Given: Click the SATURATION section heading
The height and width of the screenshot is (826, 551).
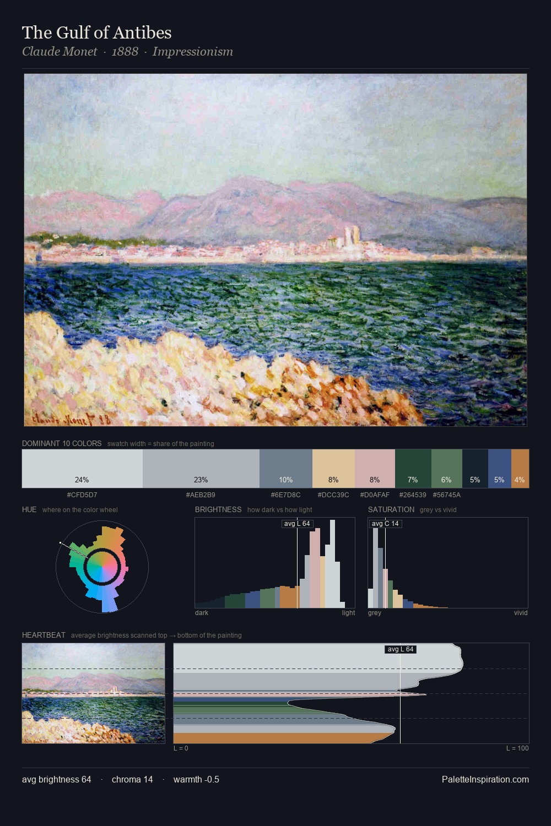Looking at the screenshot, I should pyautogui.click(x=391, y=509).
